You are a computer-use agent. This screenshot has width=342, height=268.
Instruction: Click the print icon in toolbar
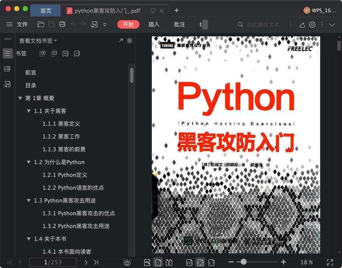62,24
